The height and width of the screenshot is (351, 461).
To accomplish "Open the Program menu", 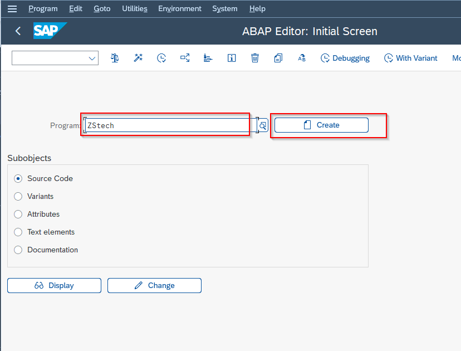I will coord(43,8).
